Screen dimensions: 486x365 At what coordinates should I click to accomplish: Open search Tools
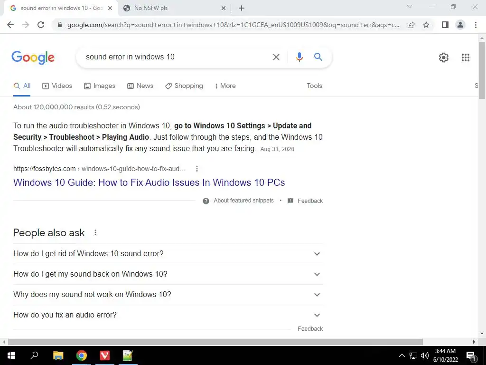click(x=314, y=86)
